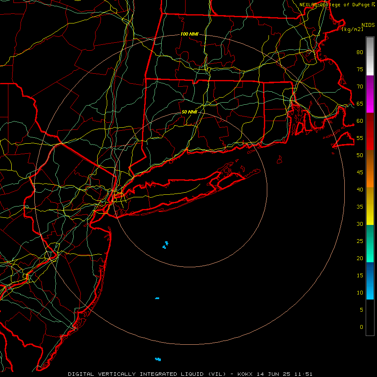Click the scale value 10
Screen dimensions: 377x377
360,293
